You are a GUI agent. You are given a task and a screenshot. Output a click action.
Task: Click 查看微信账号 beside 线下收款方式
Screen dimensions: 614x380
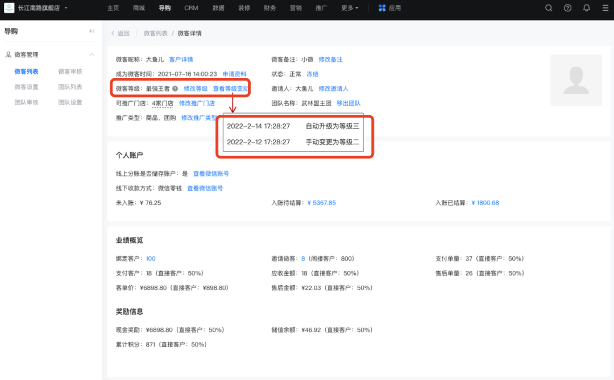205,188
